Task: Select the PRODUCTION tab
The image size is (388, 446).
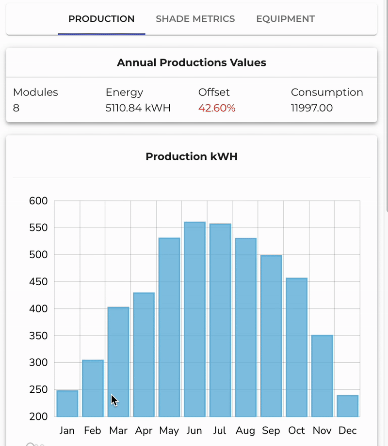Action: [101, 19]
